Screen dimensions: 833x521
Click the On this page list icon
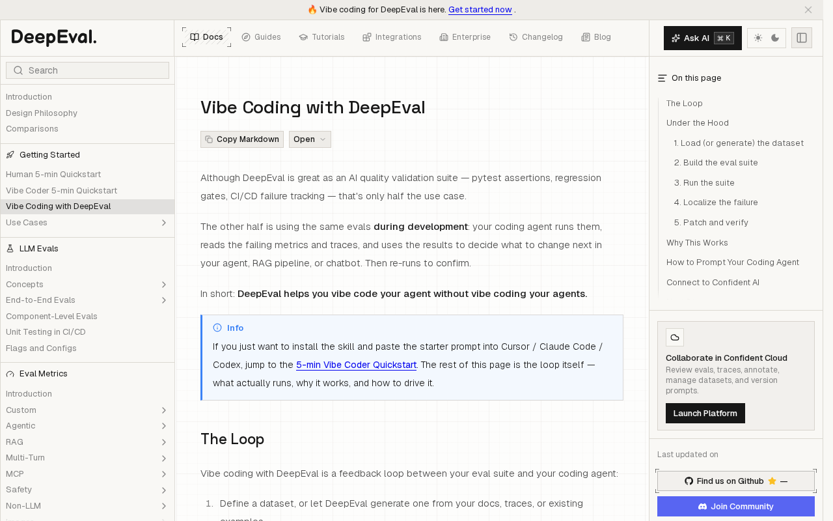[662, 78]
